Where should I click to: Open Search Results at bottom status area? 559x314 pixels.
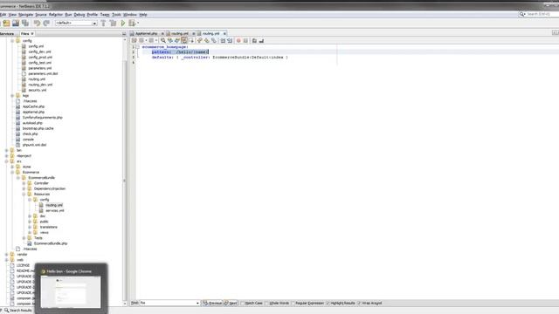[18, 311]
